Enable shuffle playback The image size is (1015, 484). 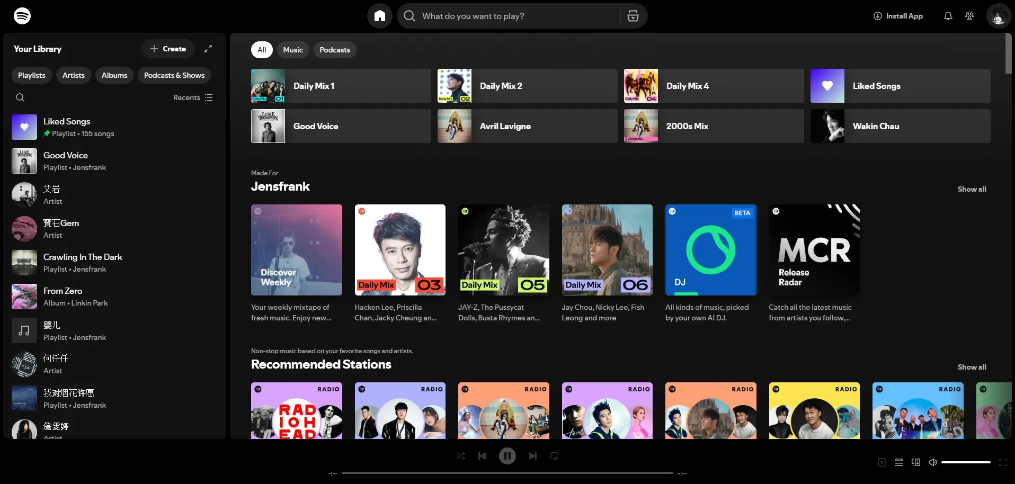tap(460, 456)
